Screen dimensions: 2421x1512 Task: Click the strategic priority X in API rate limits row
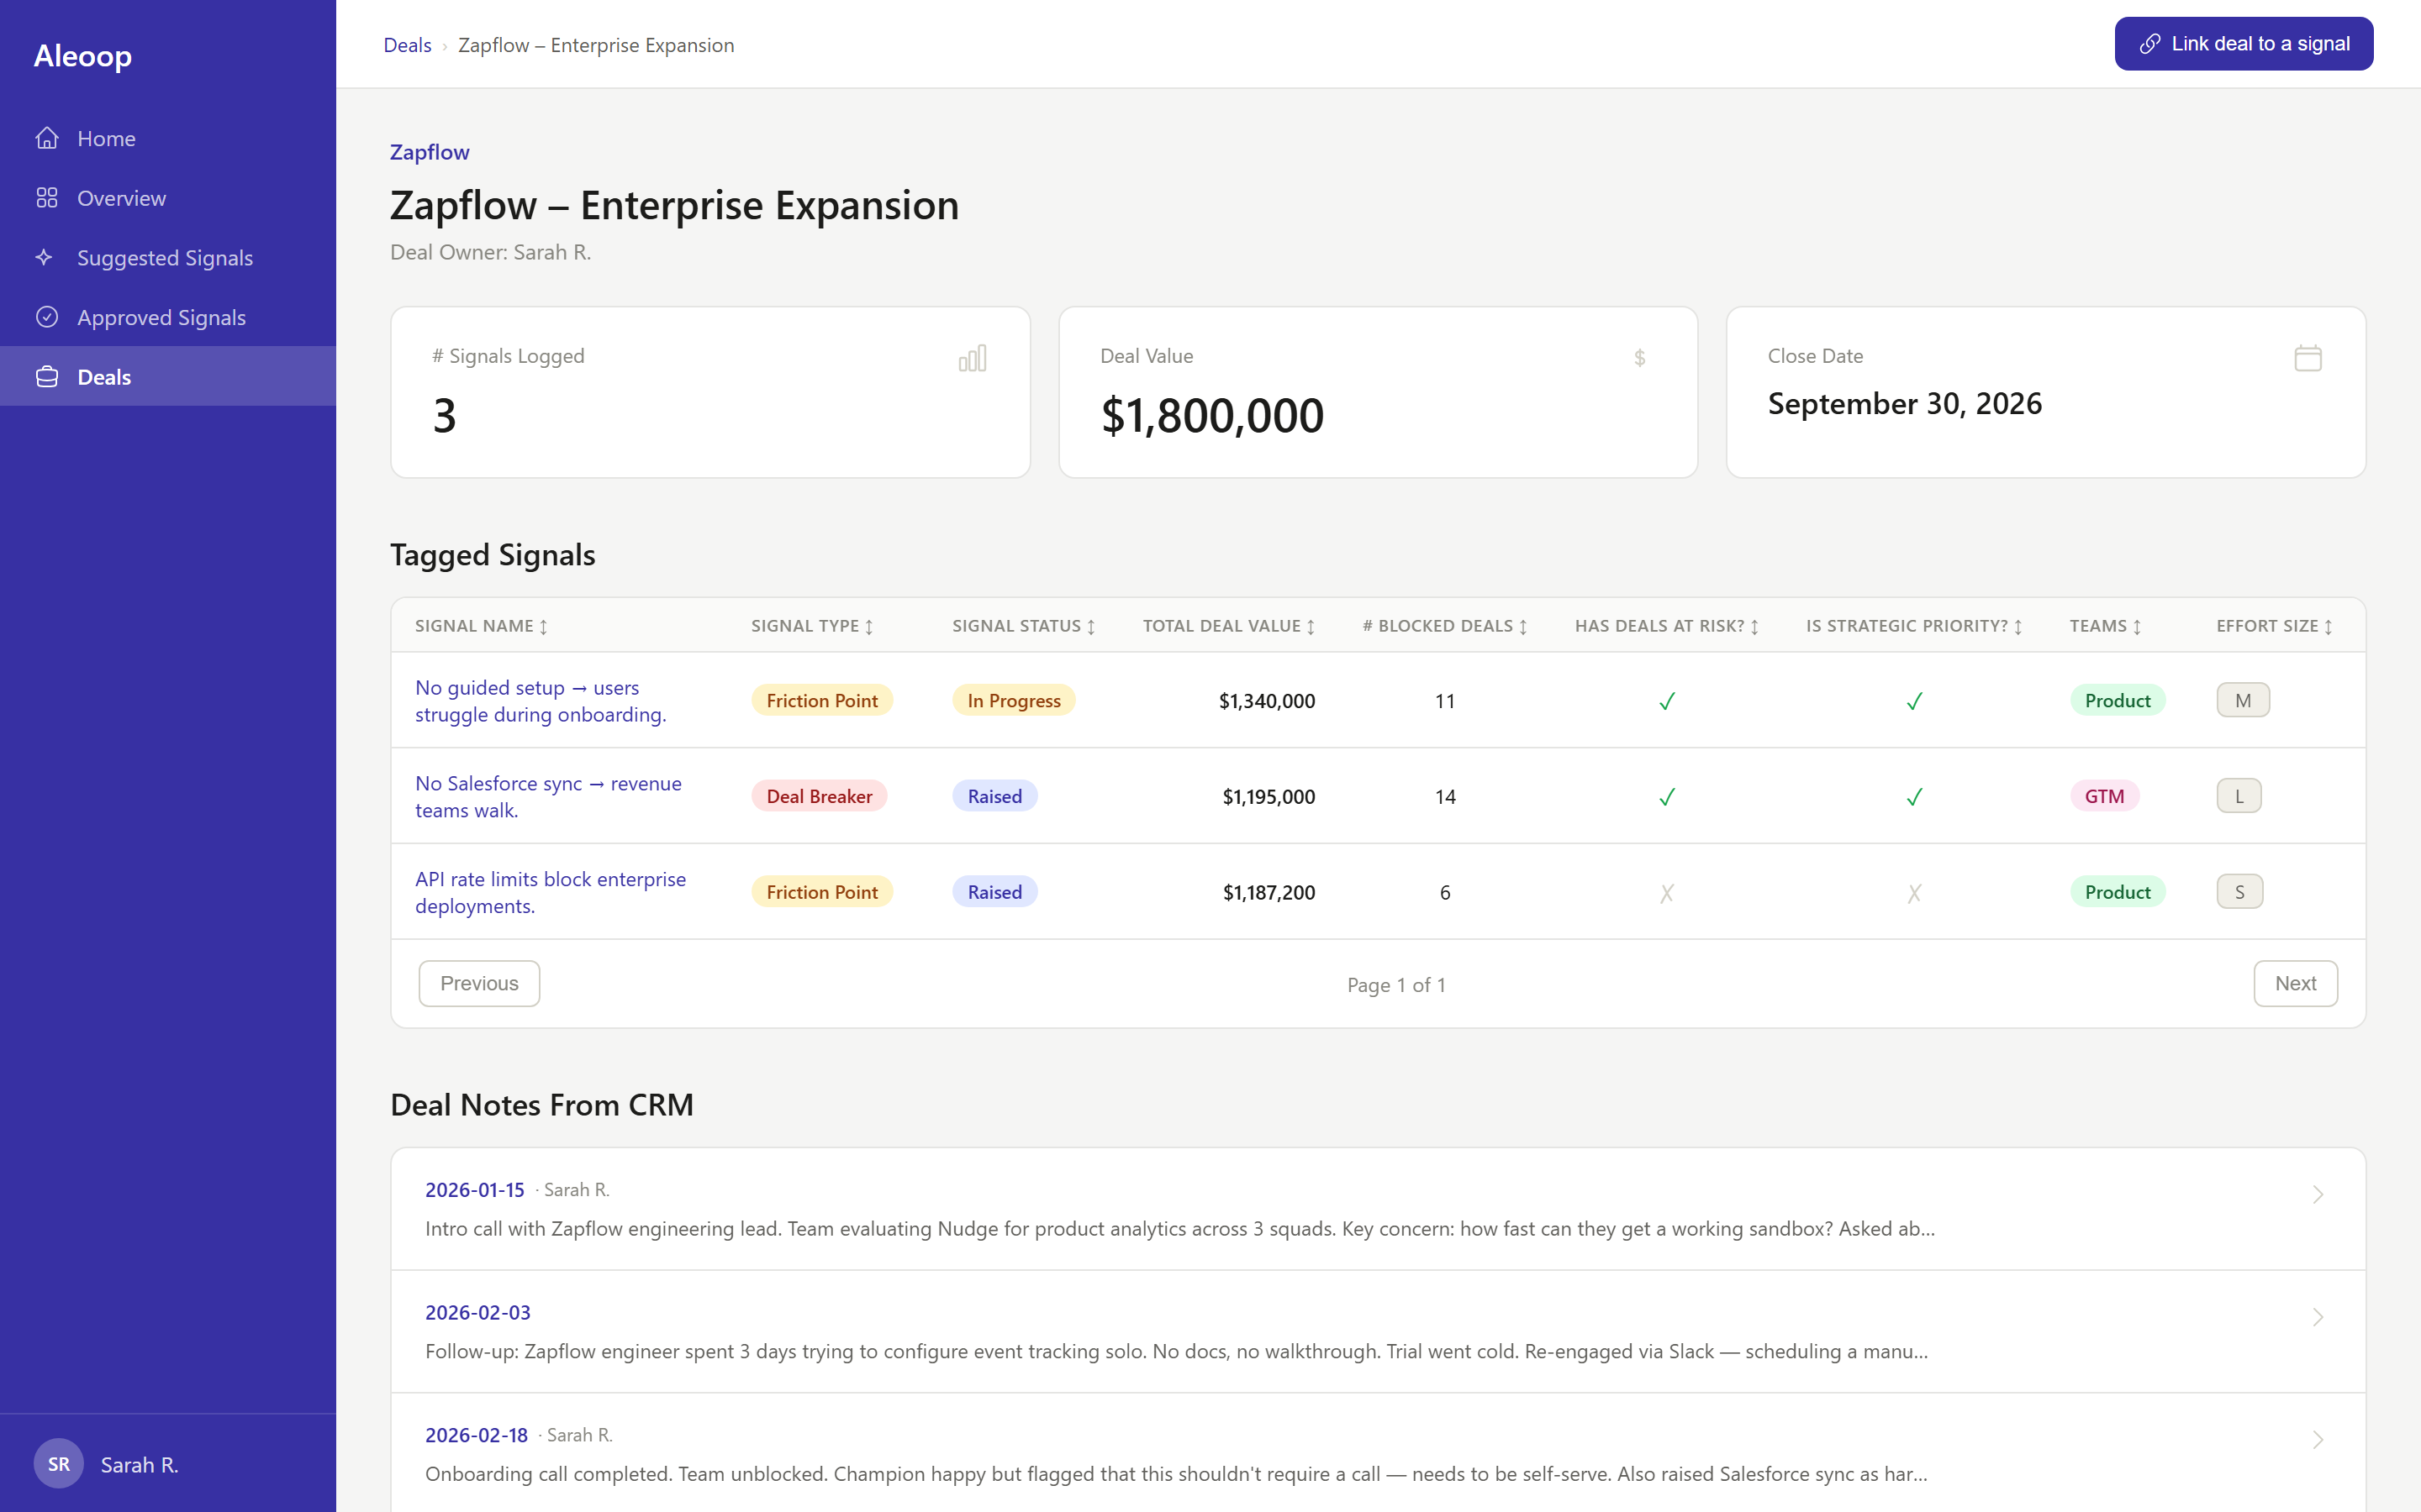click(x=1914, y=893)
